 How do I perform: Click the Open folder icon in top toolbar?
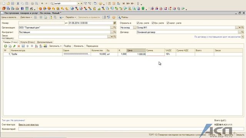8,3
